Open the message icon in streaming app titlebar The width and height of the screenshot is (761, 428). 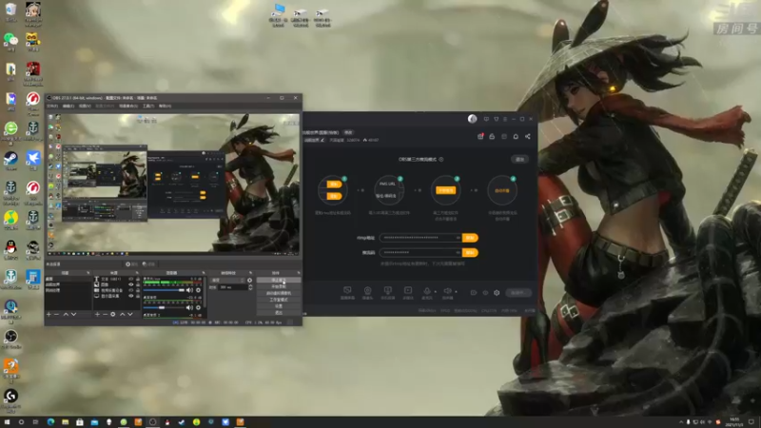486,119
